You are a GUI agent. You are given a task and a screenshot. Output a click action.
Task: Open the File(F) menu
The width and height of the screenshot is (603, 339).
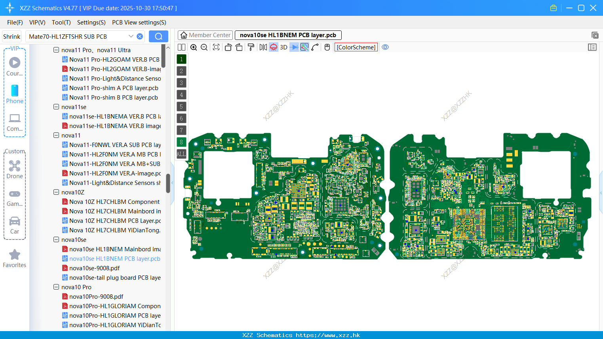[15, 23]
